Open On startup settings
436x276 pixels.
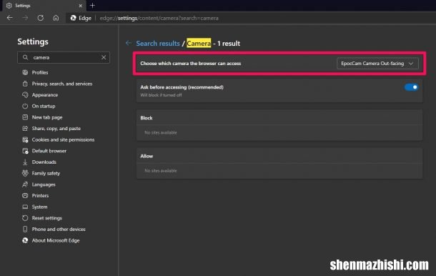44,106
